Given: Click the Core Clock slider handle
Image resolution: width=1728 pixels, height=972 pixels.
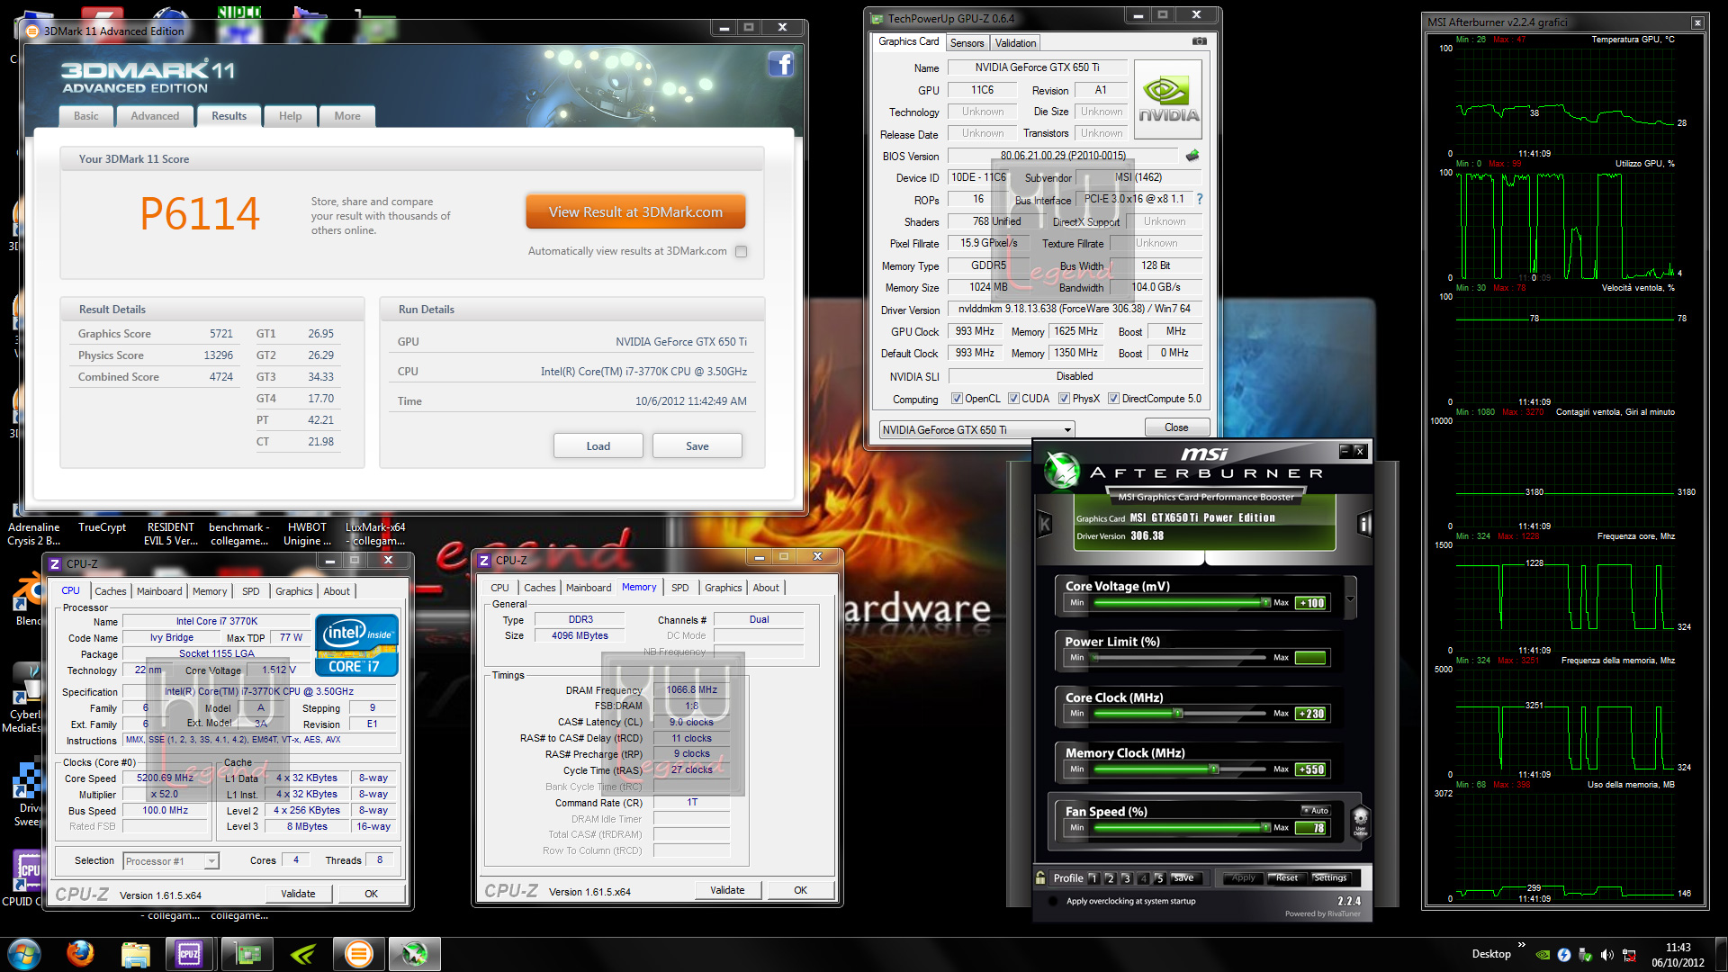Looking at the screenshot, I should pyautogui.click(x=1177, y=714).
